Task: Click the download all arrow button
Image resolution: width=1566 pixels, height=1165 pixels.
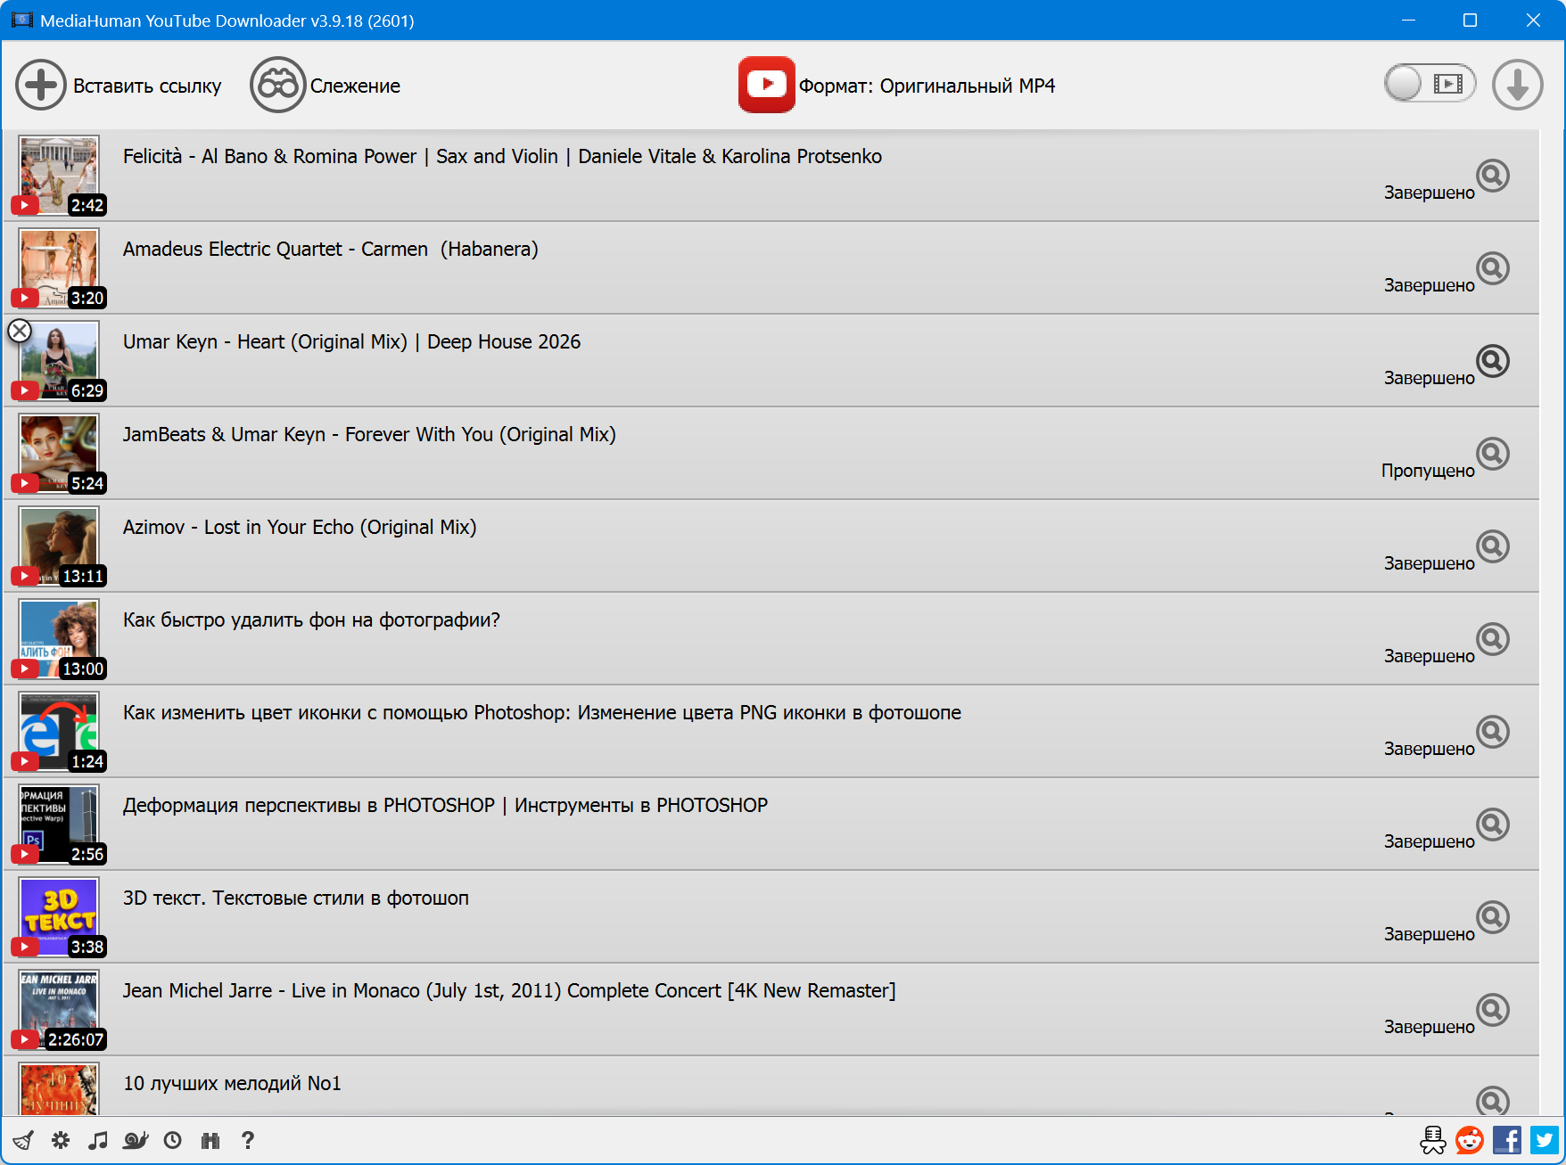Action: 1517,85
